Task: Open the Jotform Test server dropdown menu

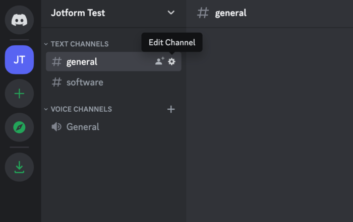Action: point(171,13)
